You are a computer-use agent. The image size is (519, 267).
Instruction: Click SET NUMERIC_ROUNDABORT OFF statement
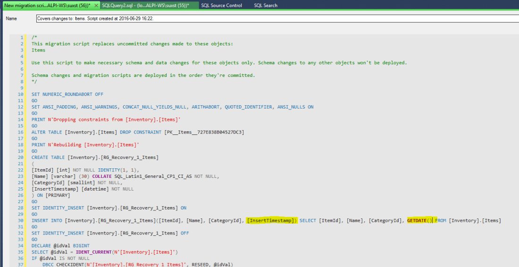(67, 94)
